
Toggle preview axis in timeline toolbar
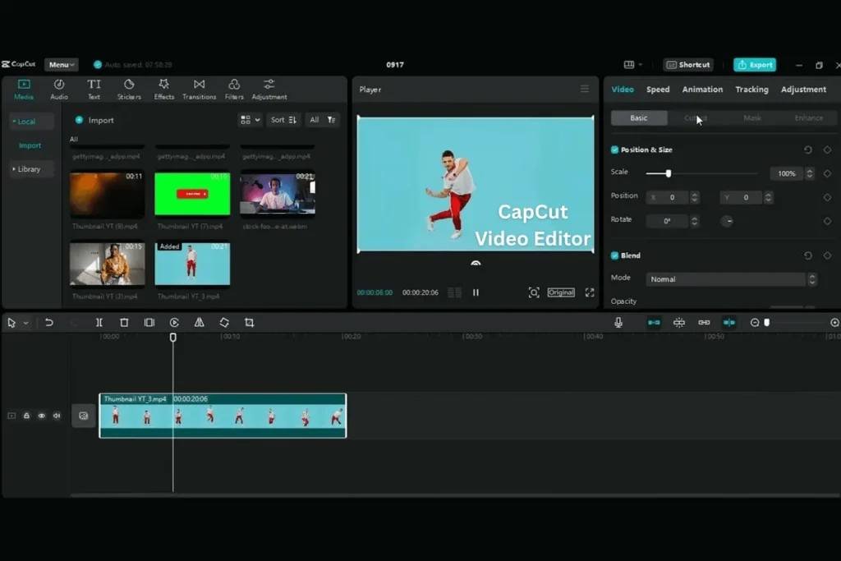[729, 322]
